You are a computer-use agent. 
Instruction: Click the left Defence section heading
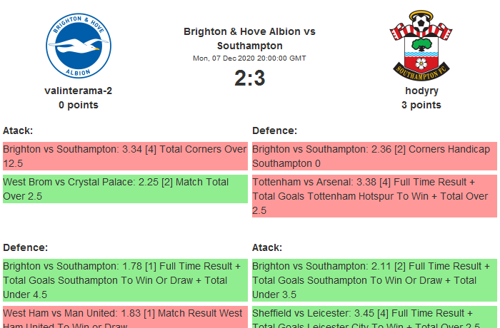point(25,247)
